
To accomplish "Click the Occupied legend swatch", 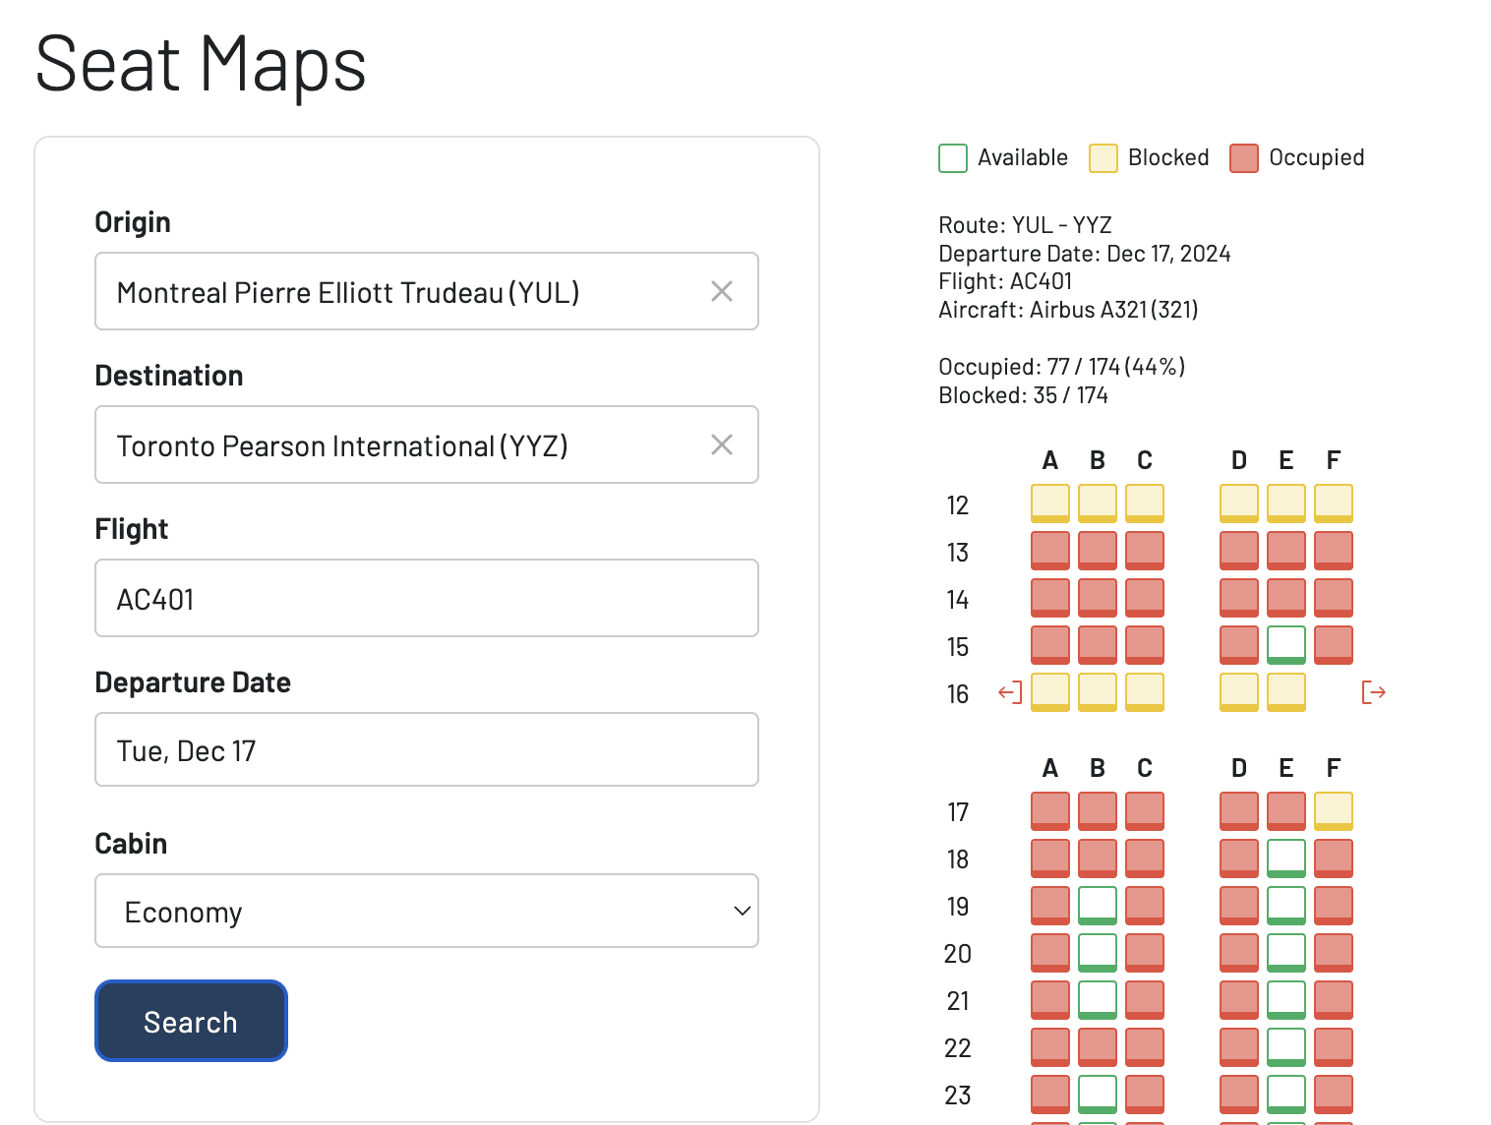I will point(1244,158).
